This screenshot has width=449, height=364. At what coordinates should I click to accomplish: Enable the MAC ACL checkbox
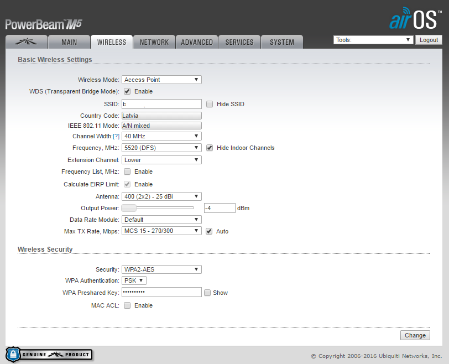[127, 305]
